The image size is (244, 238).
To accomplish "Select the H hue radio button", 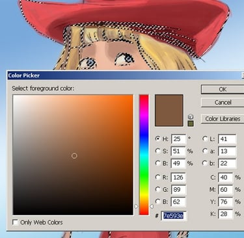I will (158, 139).
